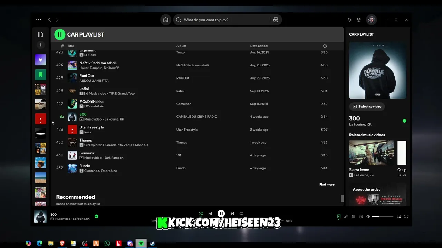The image size is (442, 248).
Task: Open the user profile avatar
Action: tap(371, 20)
